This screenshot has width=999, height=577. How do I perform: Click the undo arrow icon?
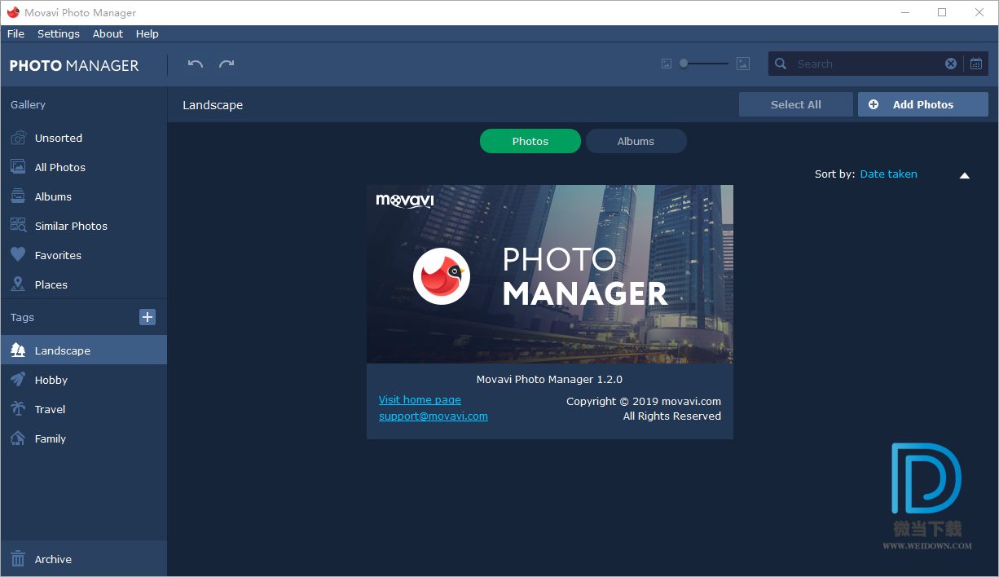pyautogui.click(x=196, y=64)
